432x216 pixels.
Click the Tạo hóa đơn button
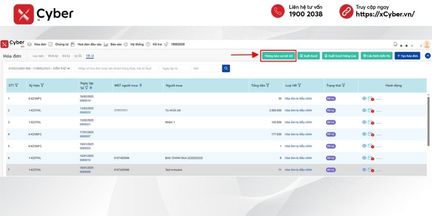[x=407, y=56]
